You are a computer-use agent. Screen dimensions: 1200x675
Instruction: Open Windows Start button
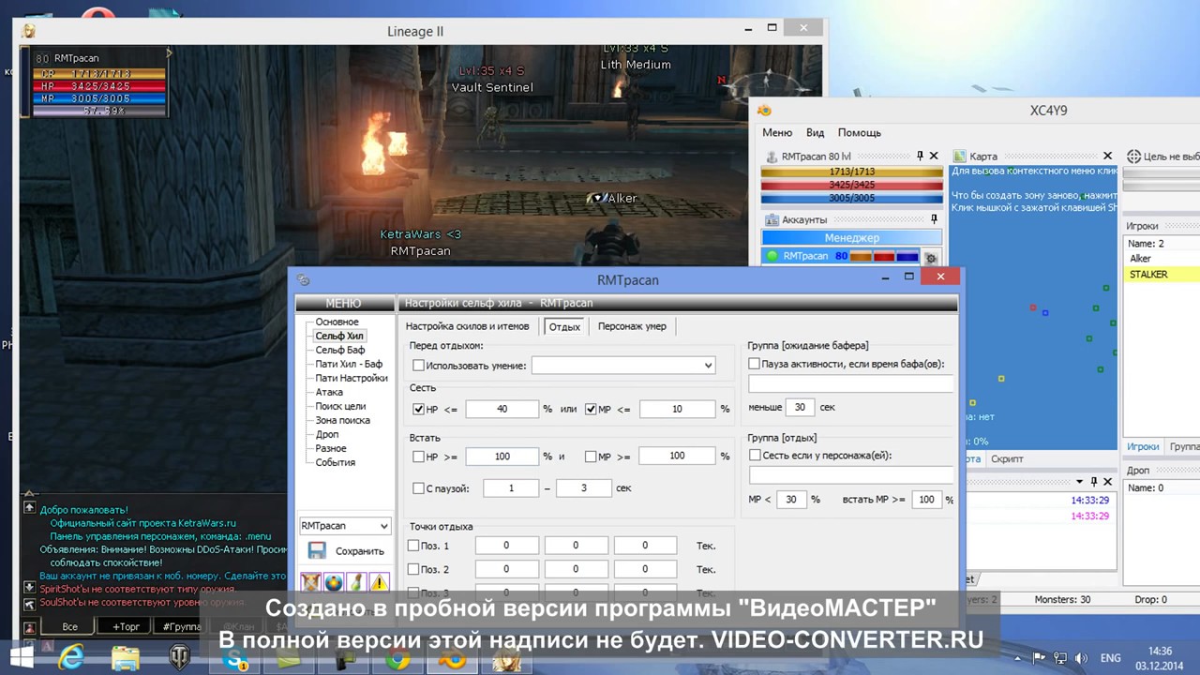(x=21, y=658)
